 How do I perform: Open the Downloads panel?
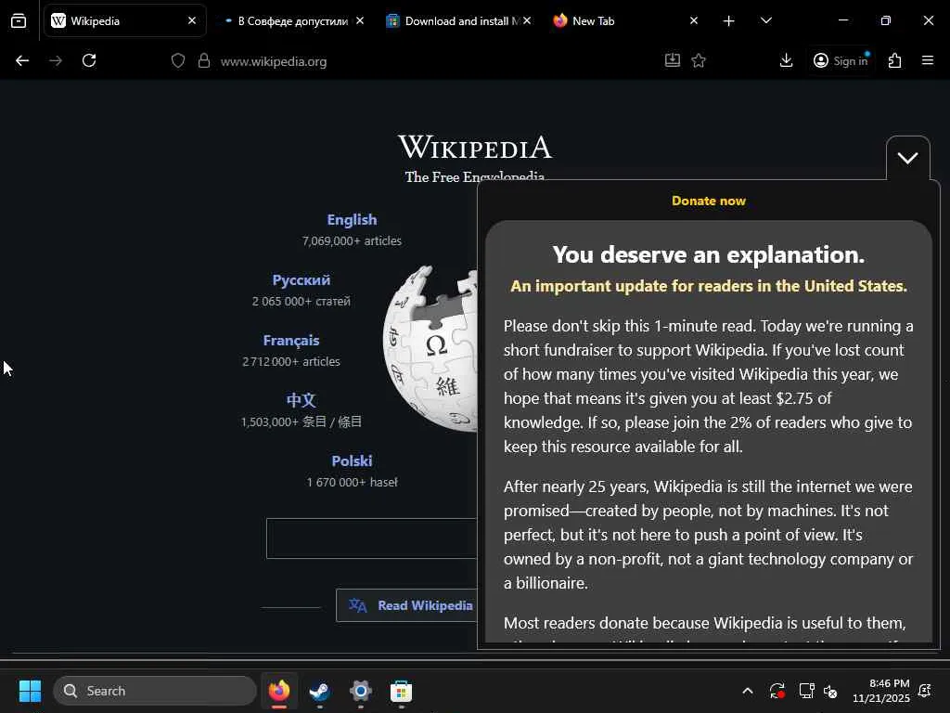[786, 60]
